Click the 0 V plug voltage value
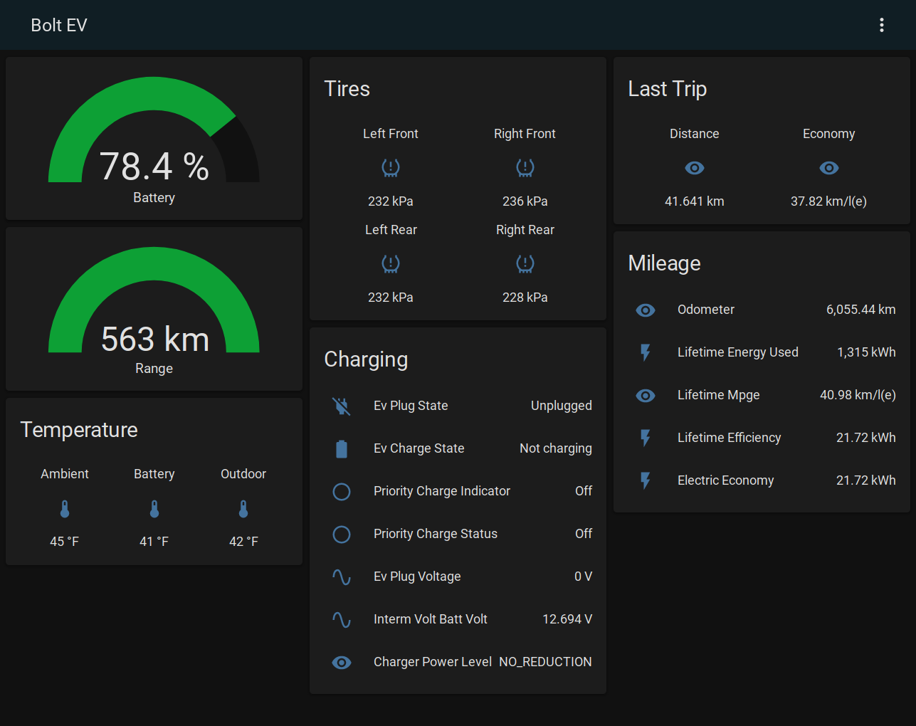 (x=584, y=577)
